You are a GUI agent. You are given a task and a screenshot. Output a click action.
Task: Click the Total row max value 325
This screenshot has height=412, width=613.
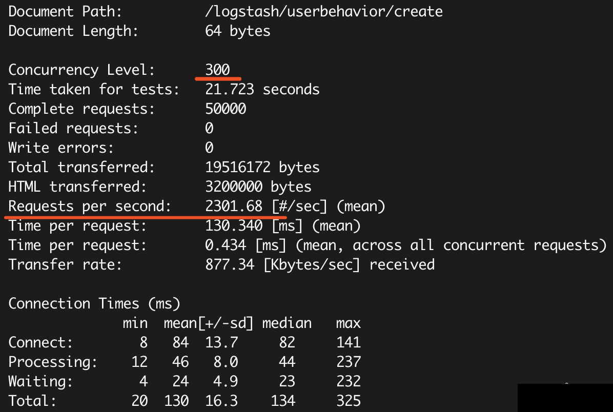tap(349, 401)
